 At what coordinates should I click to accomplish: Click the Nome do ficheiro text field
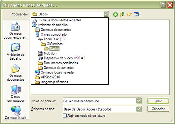(x=100, y=101)
